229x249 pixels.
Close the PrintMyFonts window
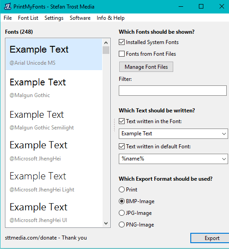click(x=221, y=6)
